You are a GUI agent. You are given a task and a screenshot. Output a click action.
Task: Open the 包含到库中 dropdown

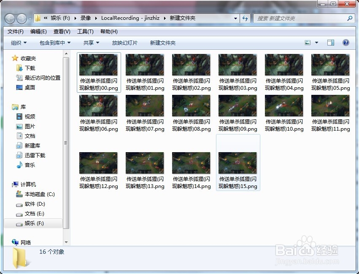55,43
